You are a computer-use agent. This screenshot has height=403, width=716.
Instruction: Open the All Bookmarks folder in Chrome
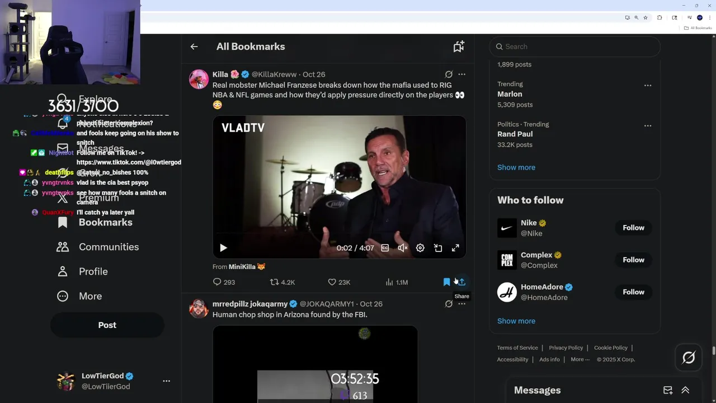click(x=698, y=28)
